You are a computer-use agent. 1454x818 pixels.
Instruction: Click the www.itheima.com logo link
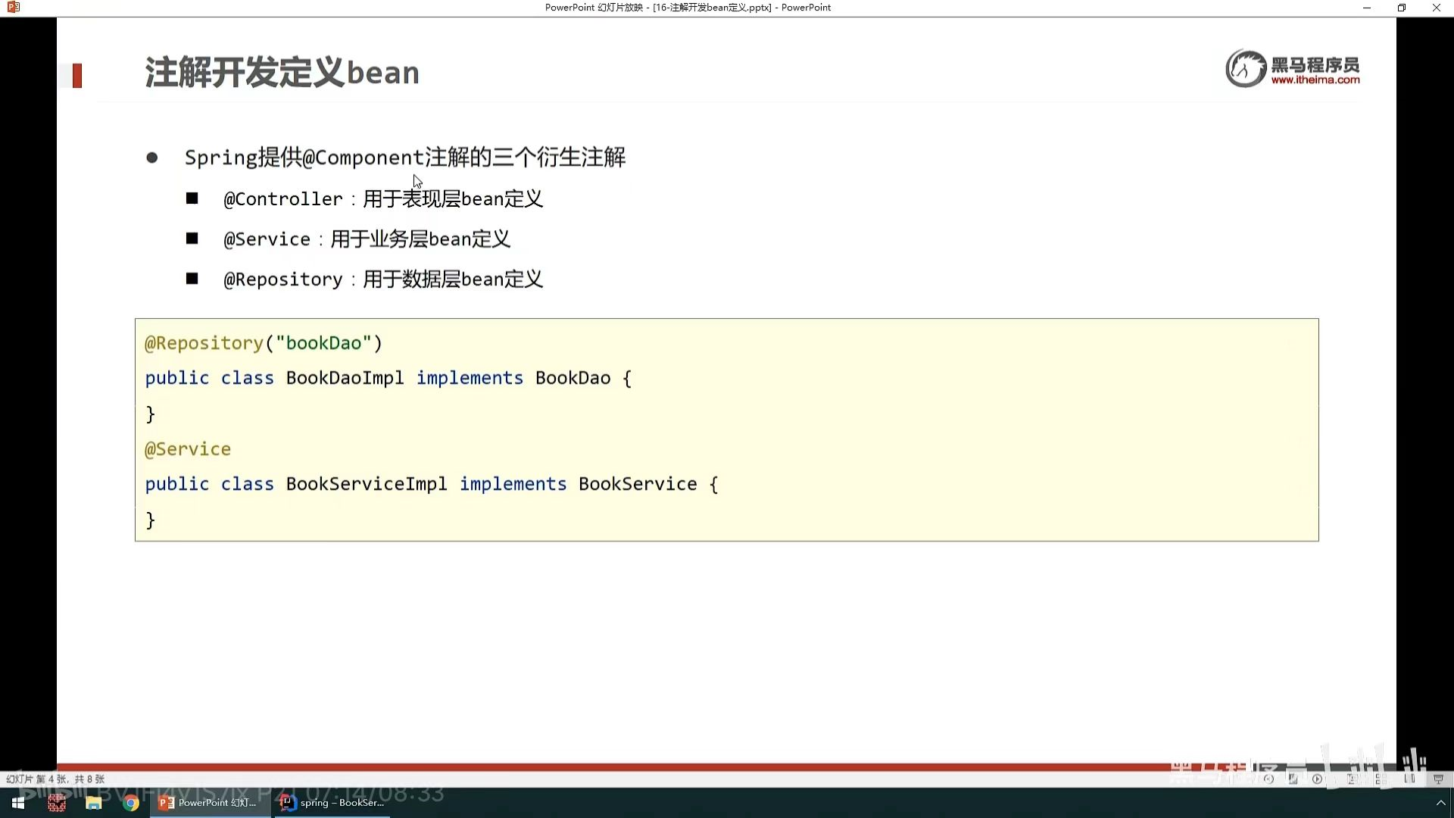click(x=1315, y=80)
